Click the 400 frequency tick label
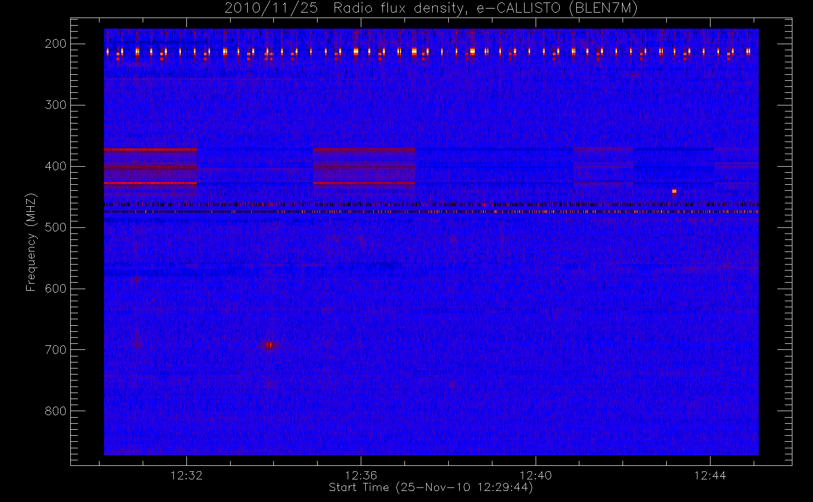The height and width of the screenshot is (502, 813). pos(56,166)
